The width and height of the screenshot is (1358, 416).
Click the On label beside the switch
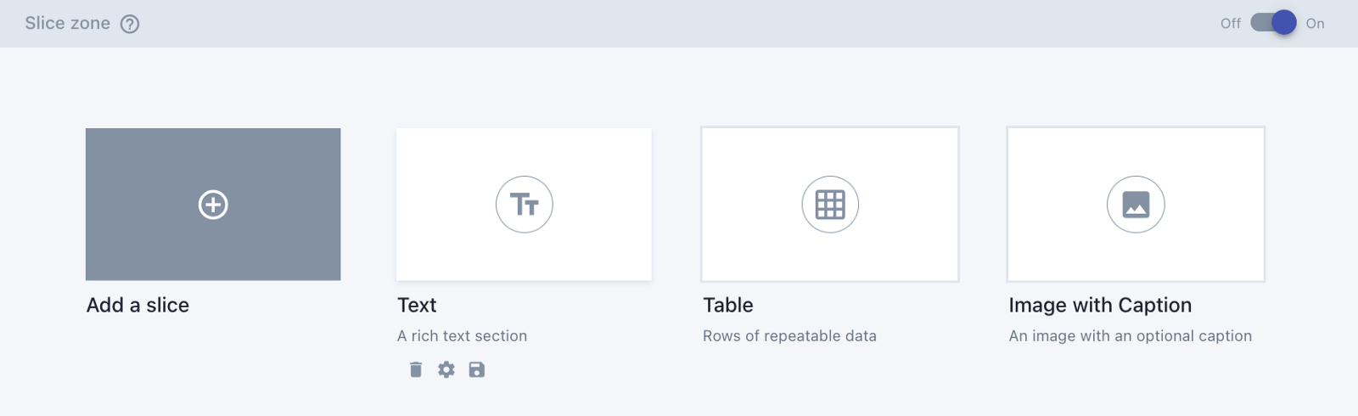tap(1315, 24)
